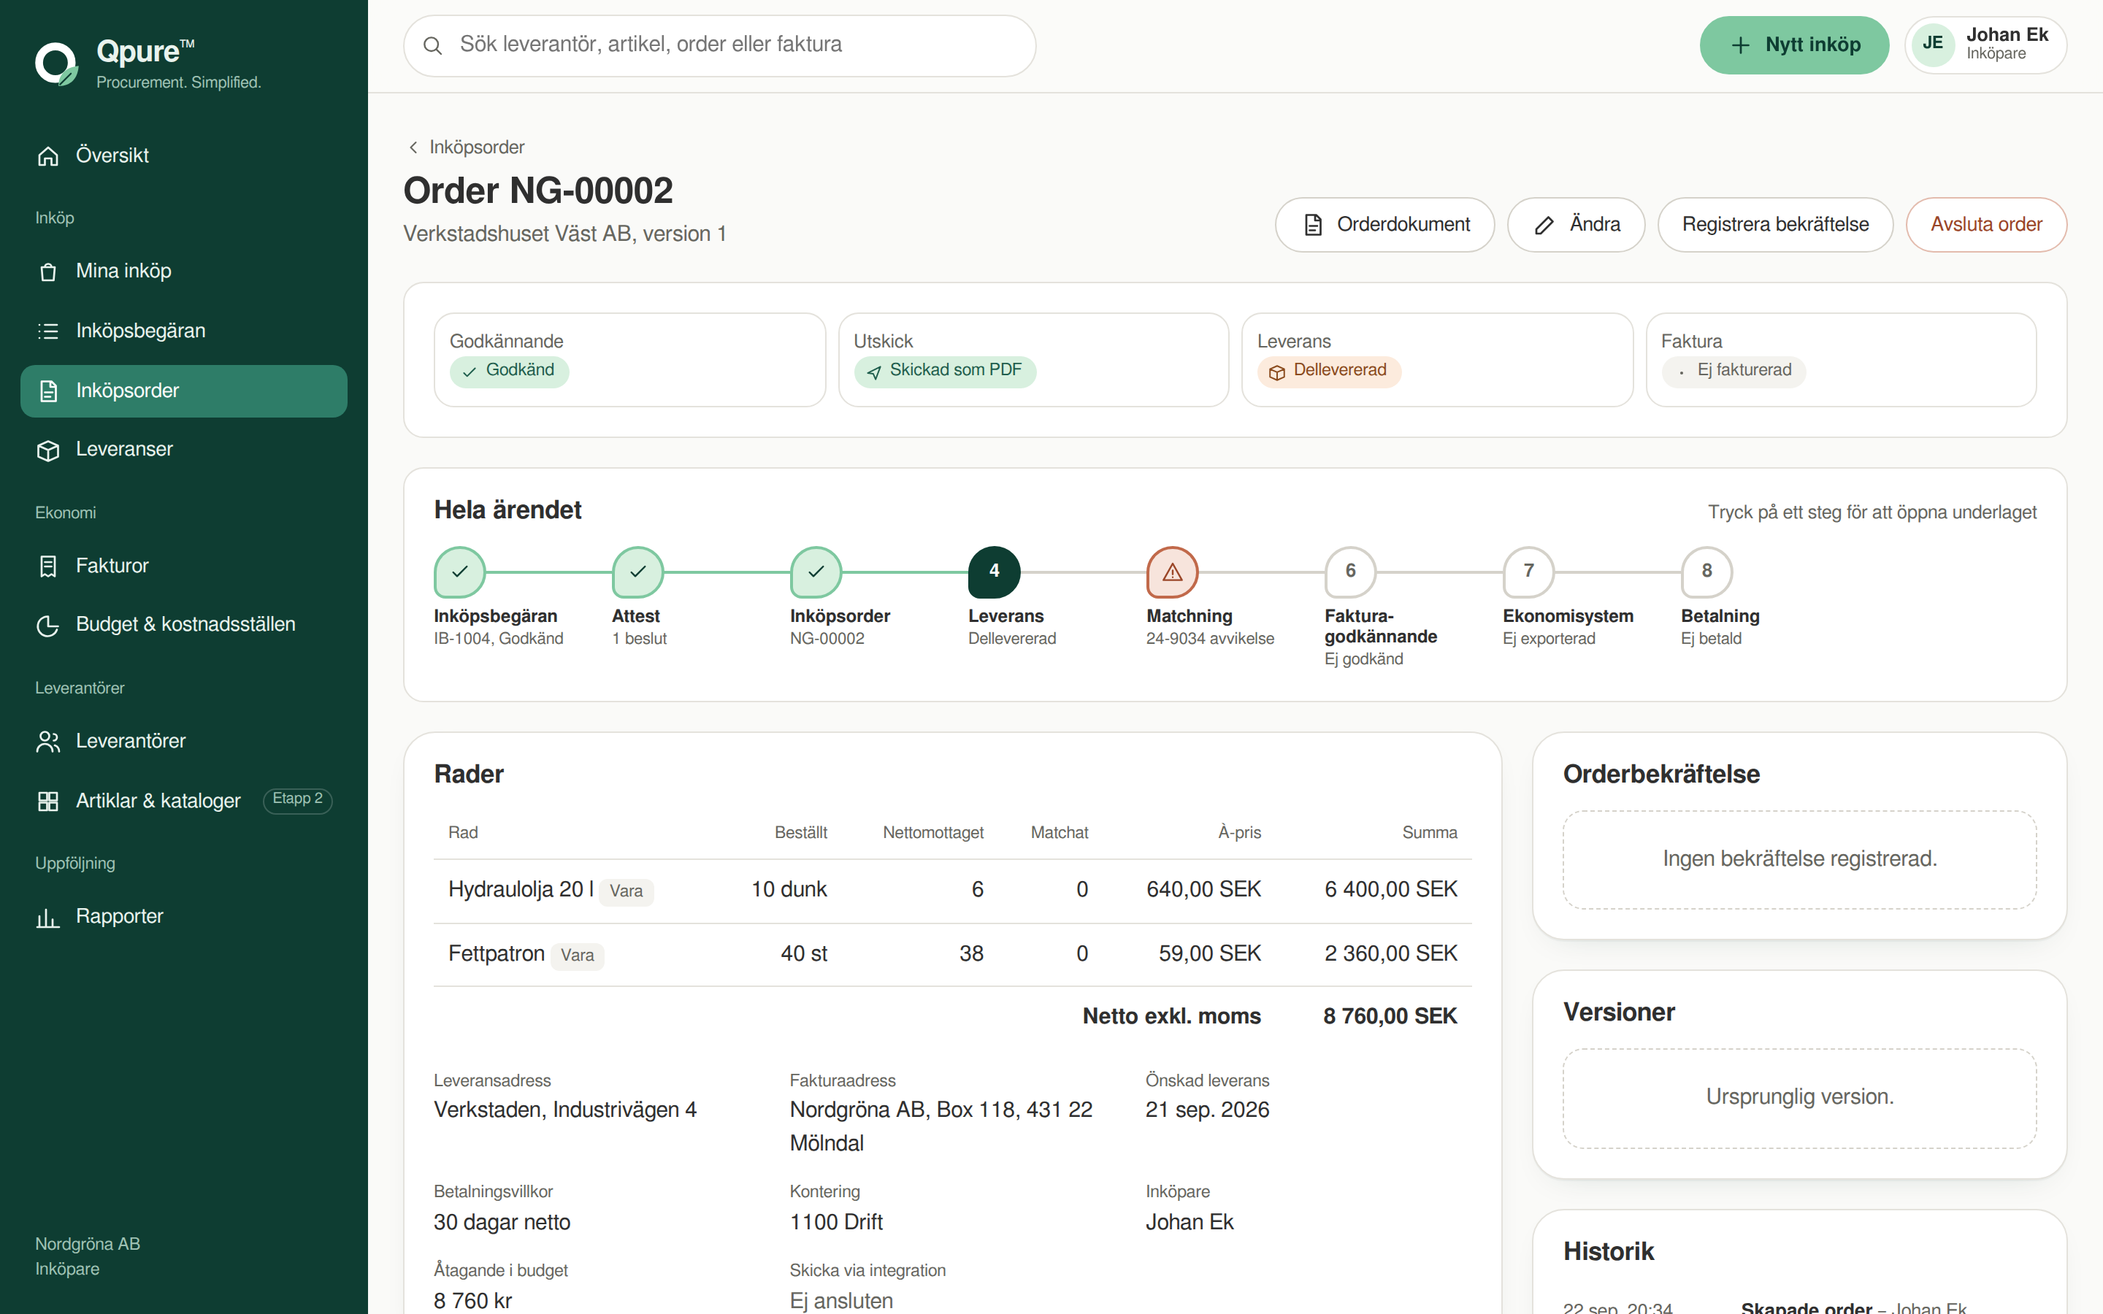Click the Qpure logo icon
The width and height of the screenshot is (2103, 1314).
56,64
